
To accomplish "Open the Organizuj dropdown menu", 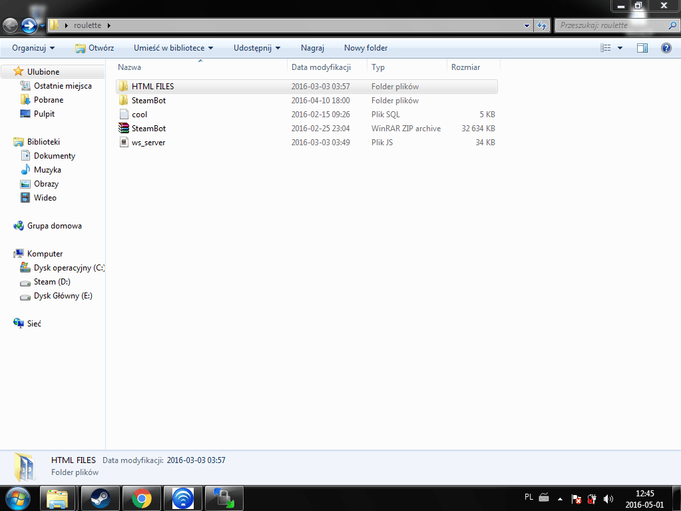I will coord(33,48).
